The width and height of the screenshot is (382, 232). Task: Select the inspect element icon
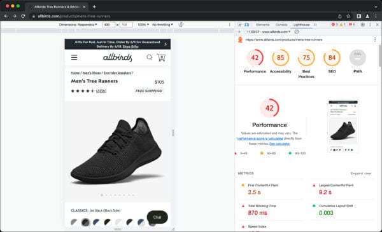pyautogui.click(x=239, y=25)
